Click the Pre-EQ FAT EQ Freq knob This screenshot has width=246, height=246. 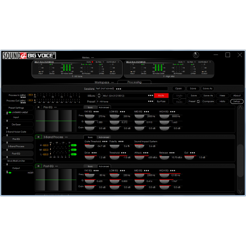(x=89, y=116)
